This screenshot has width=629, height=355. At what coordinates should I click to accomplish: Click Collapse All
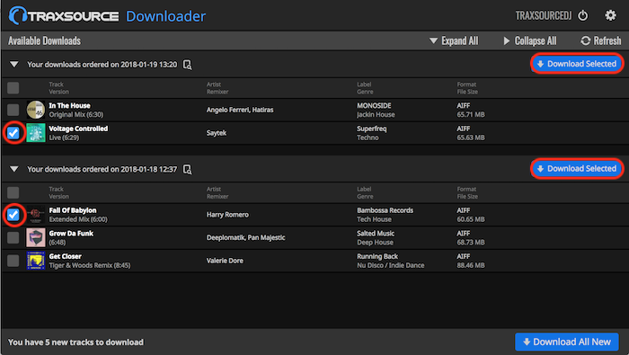[x=529, y=40]
